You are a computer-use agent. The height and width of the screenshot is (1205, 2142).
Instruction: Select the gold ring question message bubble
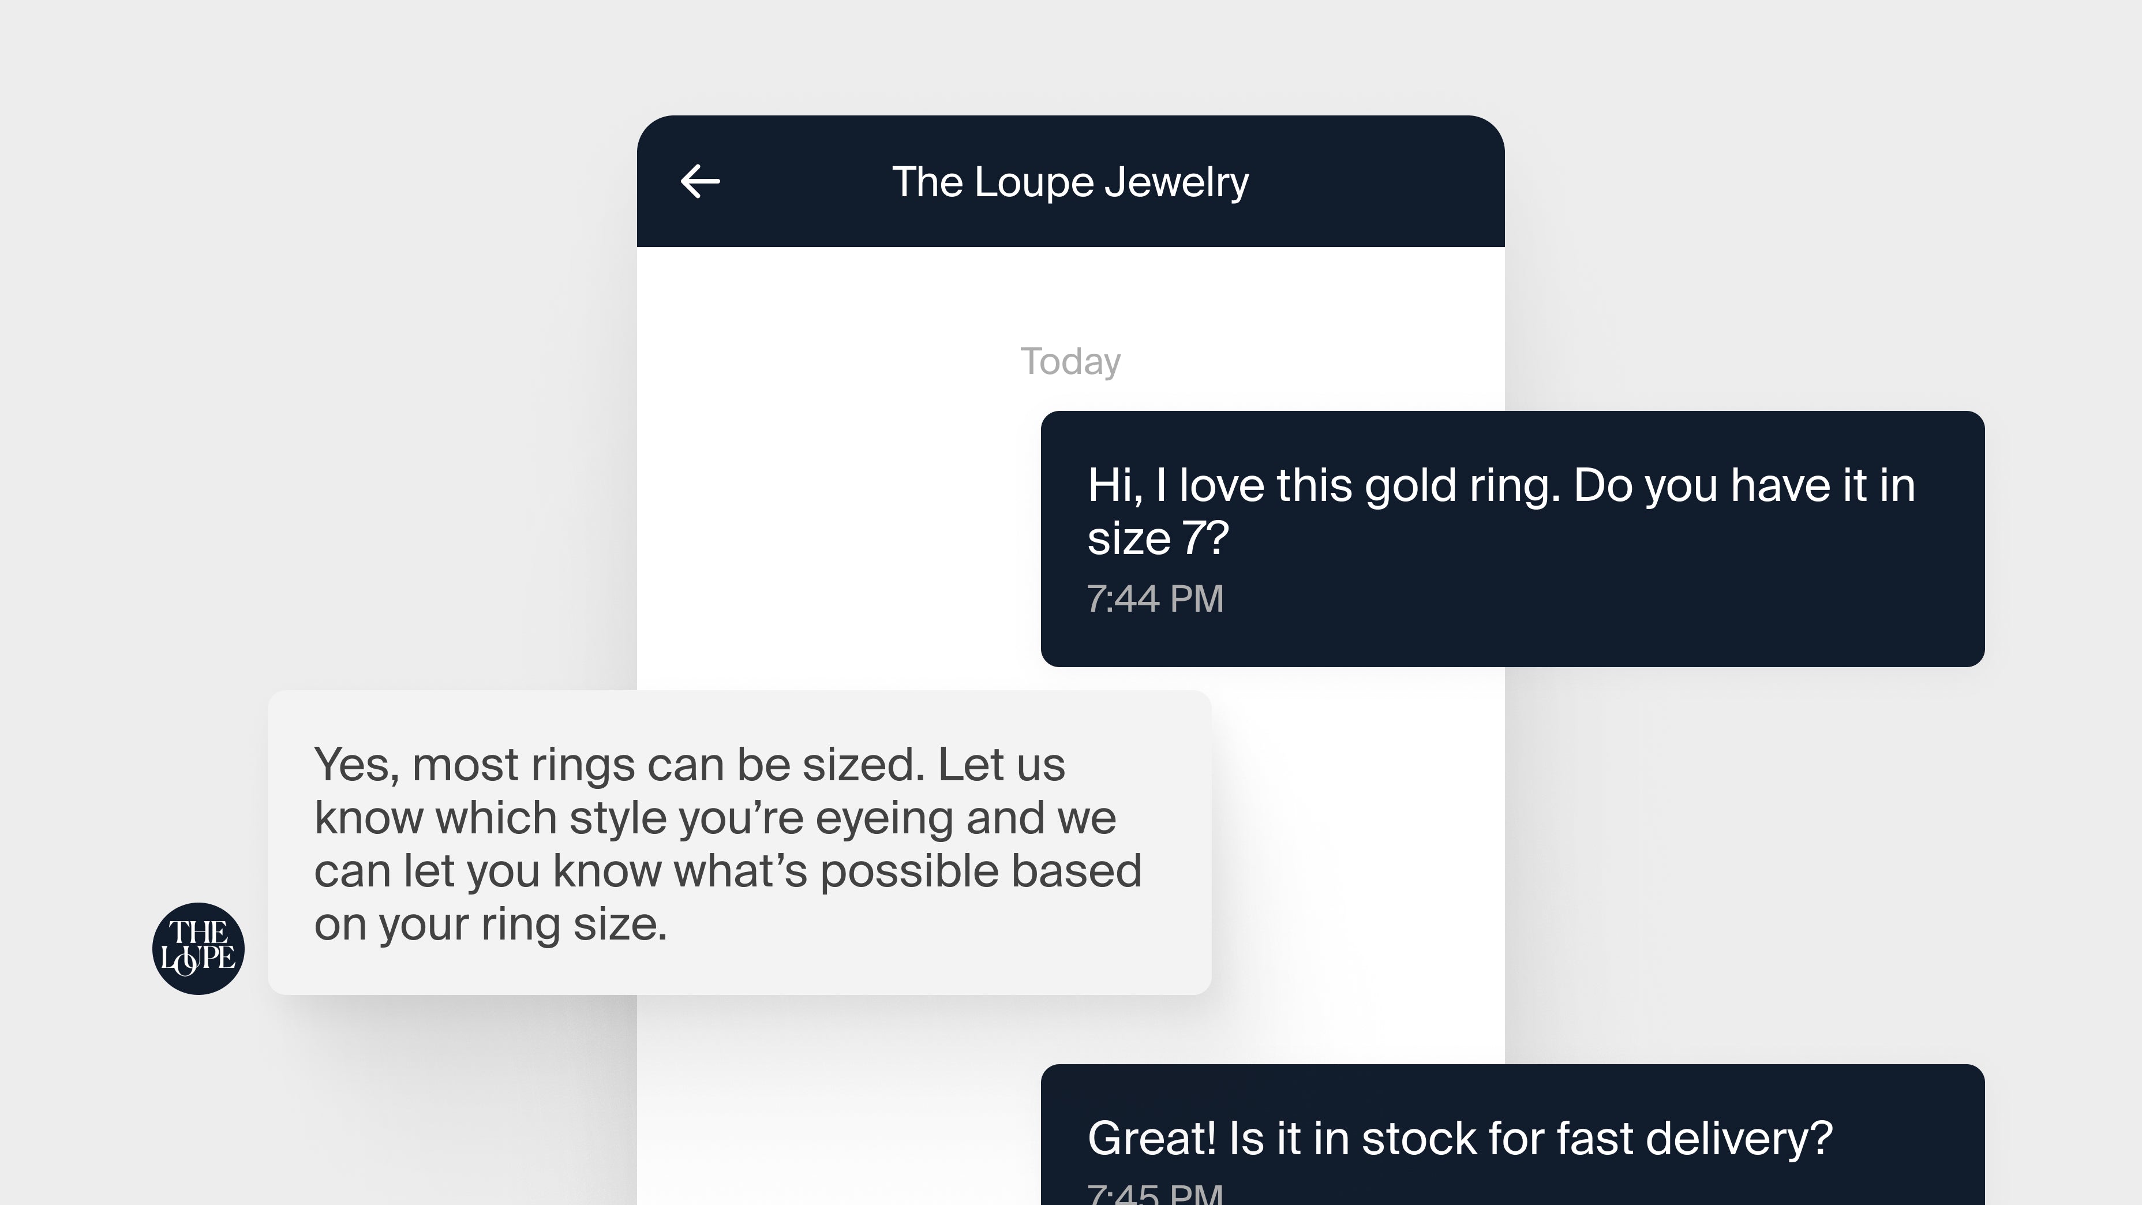coord(1512,538)
